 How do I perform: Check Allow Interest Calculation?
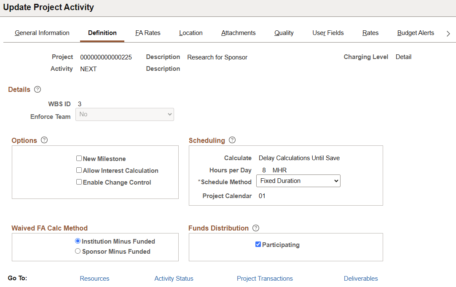tap(79, 170)
